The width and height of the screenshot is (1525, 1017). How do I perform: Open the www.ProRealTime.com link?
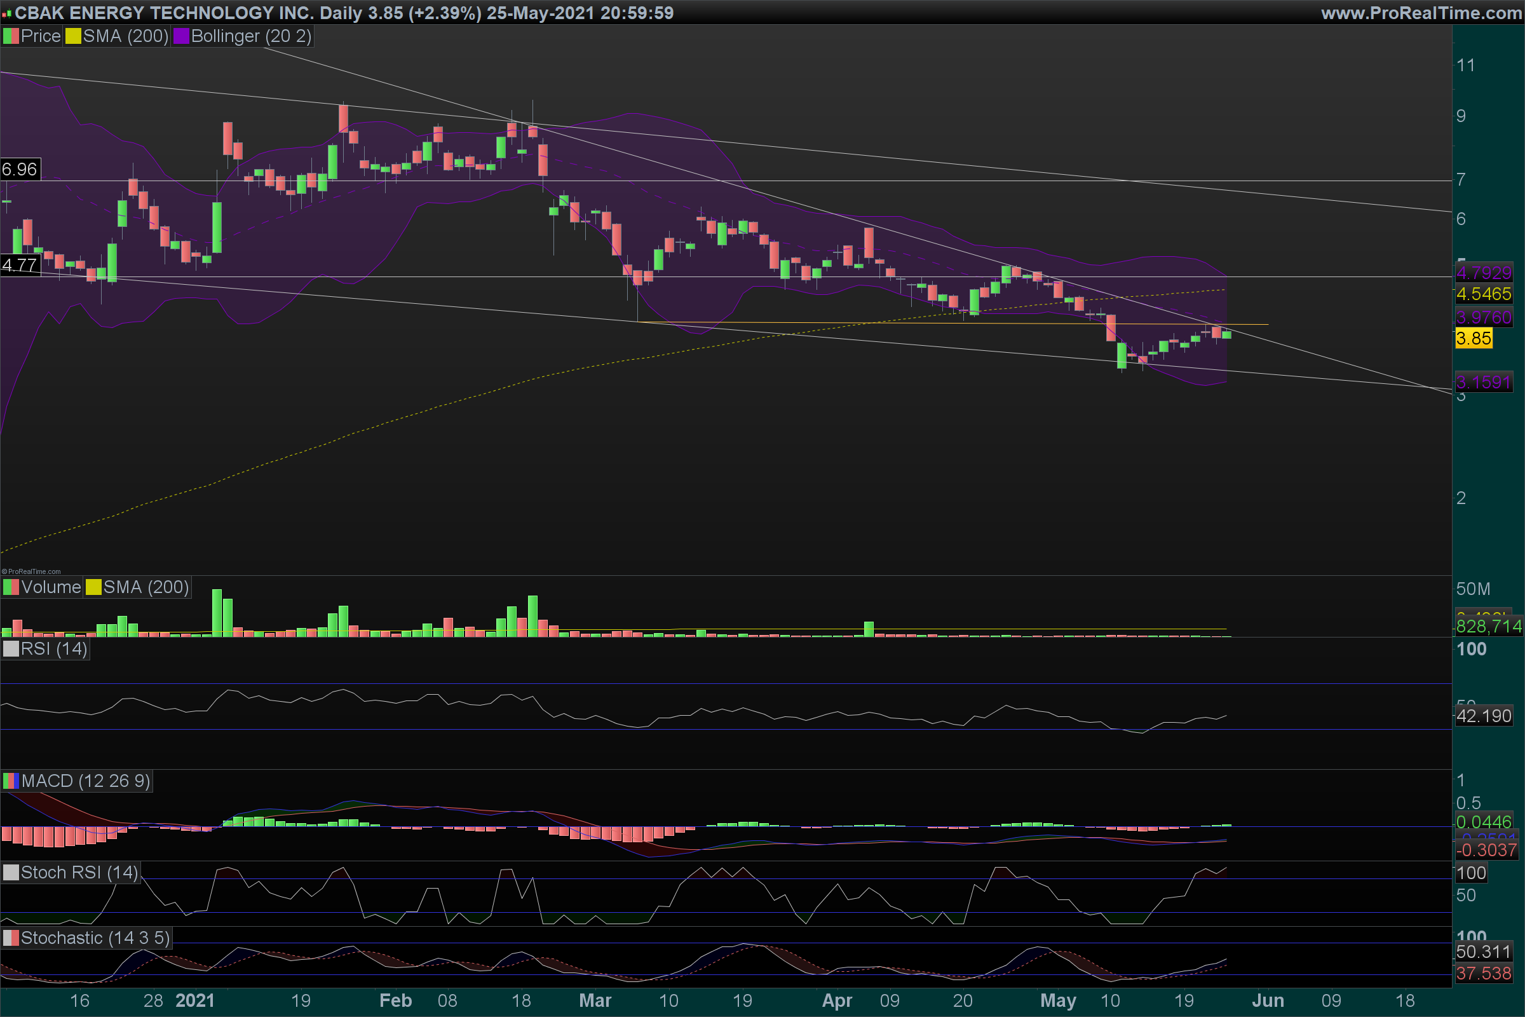(x=1421, y=13)
